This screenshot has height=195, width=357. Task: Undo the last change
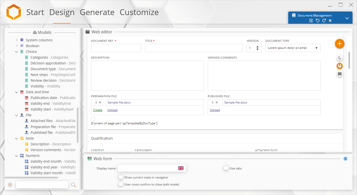(318, 21)
